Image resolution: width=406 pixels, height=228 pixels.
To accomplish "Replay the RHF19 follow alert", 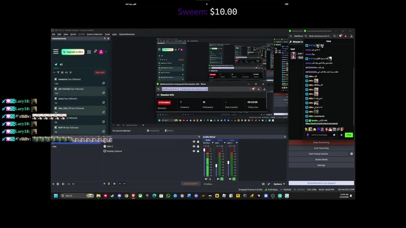I will tap(103, 131).
